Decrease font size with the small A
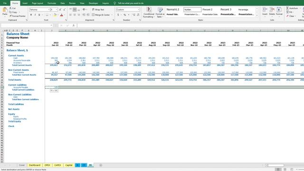This screenshot has width=304, height=171. (x=64, y=9)
